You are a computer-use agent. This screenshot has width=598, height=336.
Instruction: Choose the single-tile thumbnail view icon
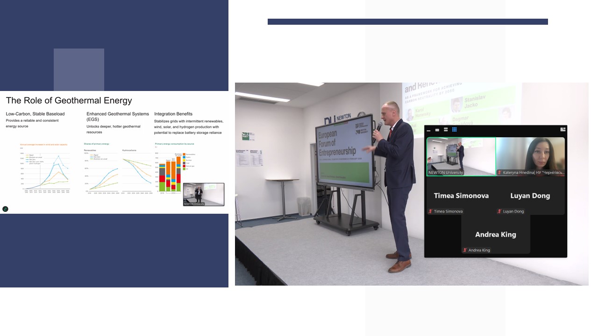point(437,130)
